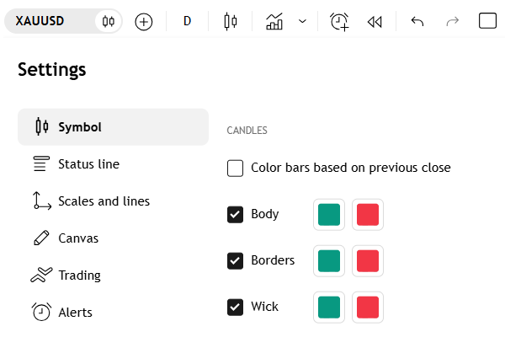
Task: Select the Symbol settings tab
Action: point(113,127)
